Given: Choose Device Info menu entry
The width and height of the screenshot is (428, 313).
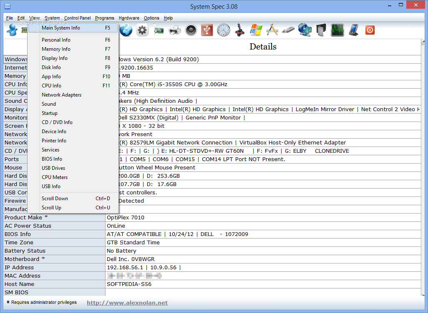Looking at the screenshot, I should click(x=73, y=131).
